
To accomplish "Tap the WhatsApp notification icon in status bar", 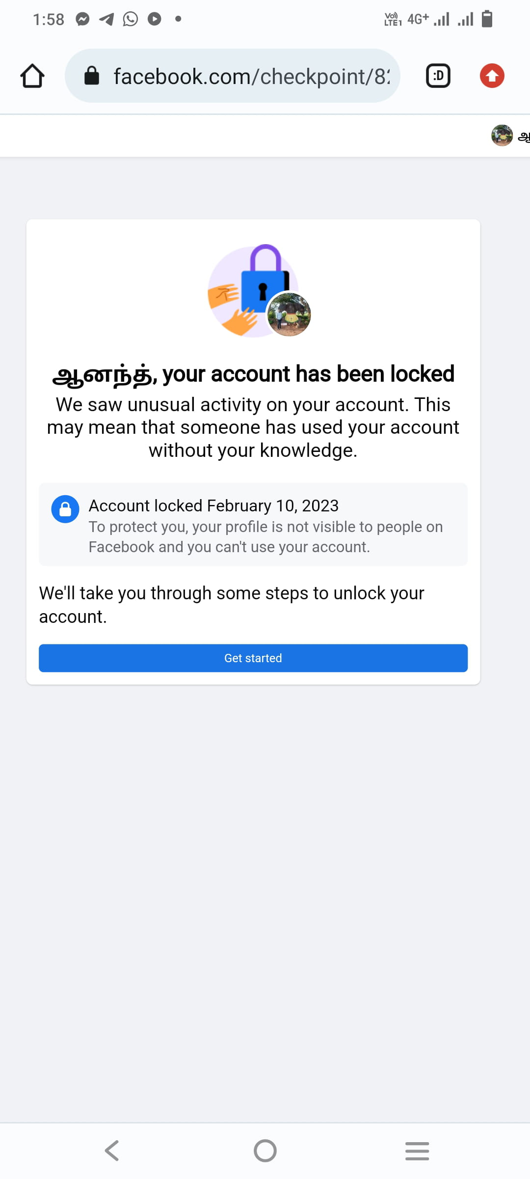I will [131, 19].
